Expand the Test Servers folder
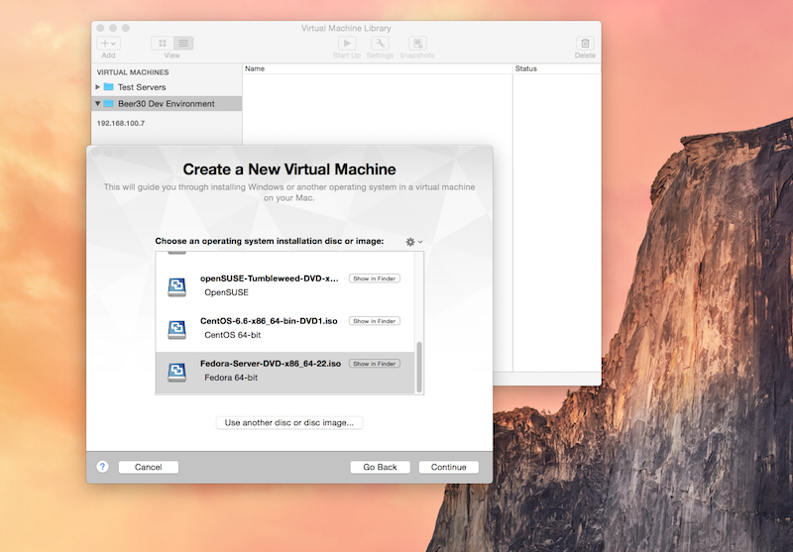Viewport: 793px width, 552px height. [97, 87]
